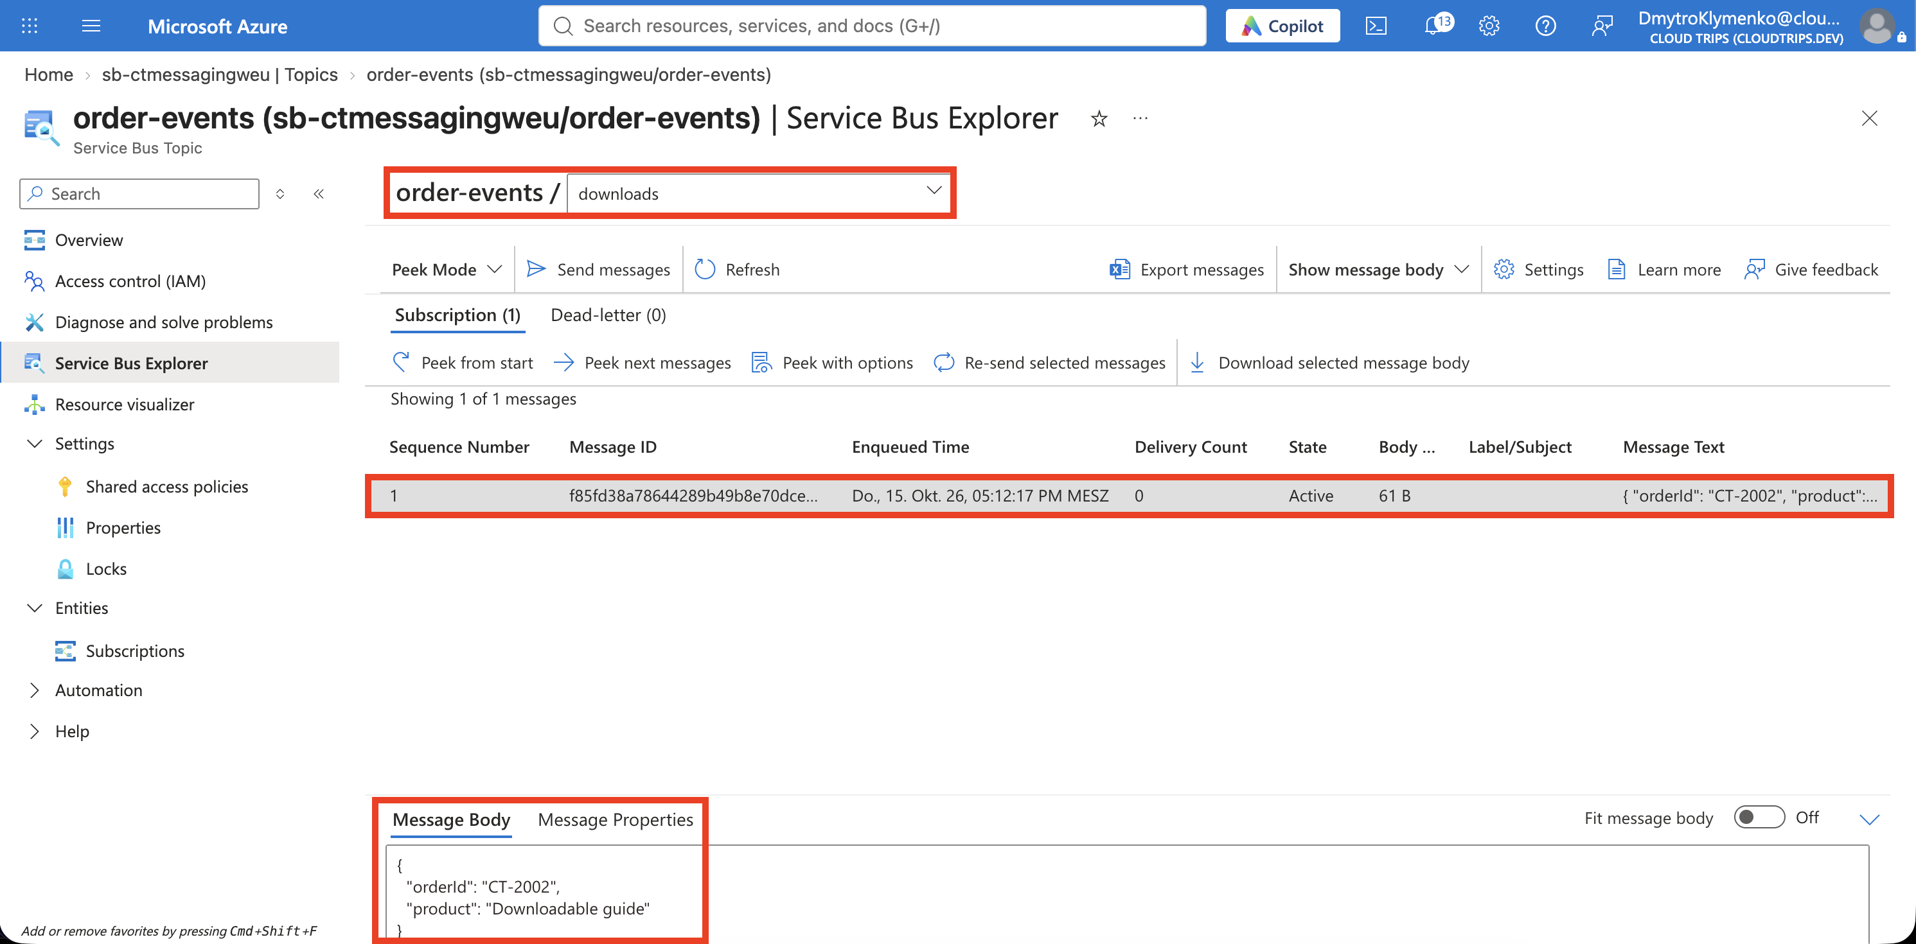Collapse the Settings section in sidebar
1916x944 pixels.
click(34, 444)
